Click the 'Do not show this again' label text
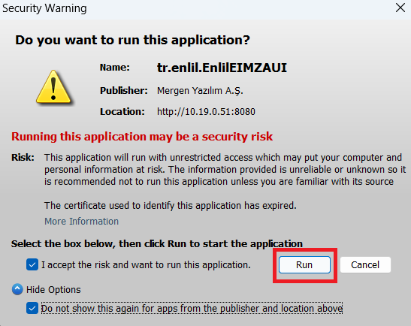Image resolution: width=411 pixels, height=326 pixels. [192, 309]
